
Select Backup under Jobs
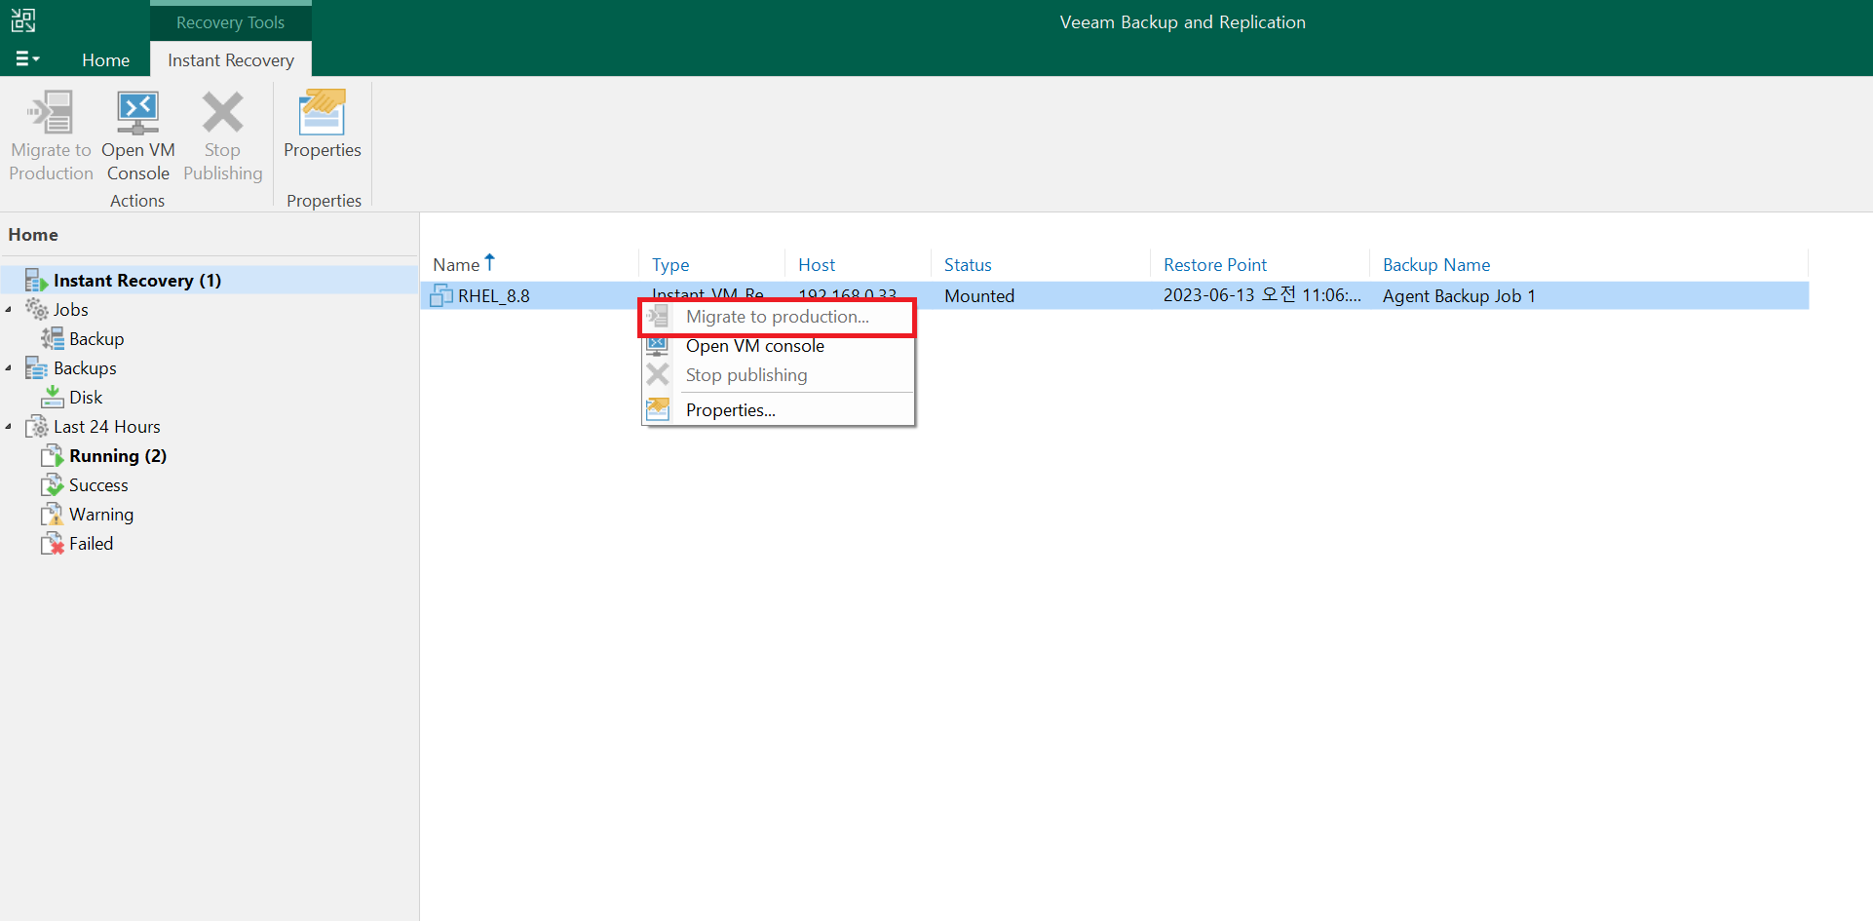(x=96, y=339)
